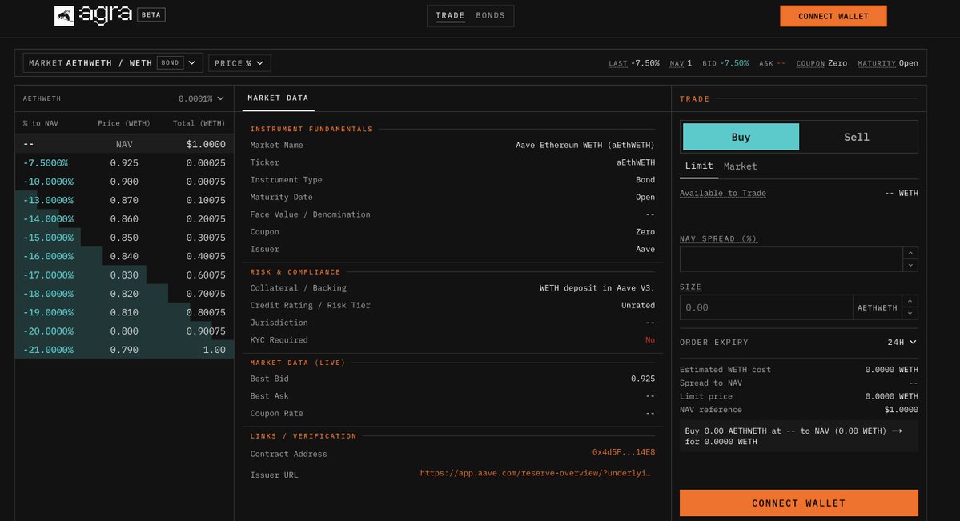The height and width of the screenshot is (521, 960).
Task: Select the -13.0000% order book row
Action: point(124,200)
